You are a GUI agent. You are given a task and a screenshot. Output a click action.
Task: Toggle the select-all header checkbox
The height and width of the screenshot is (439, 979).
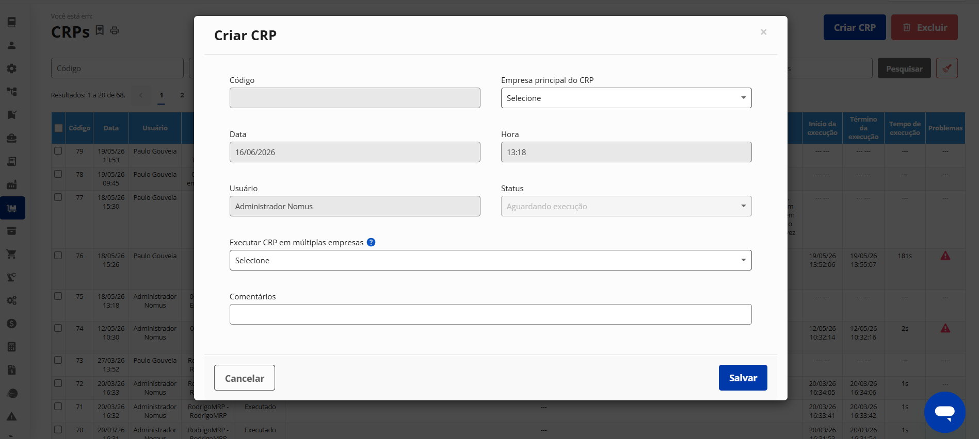tap(59, 128)
